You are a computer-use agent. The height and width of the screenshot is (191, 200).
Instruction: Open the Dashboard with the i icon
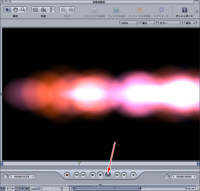click(x=184, y=10)
